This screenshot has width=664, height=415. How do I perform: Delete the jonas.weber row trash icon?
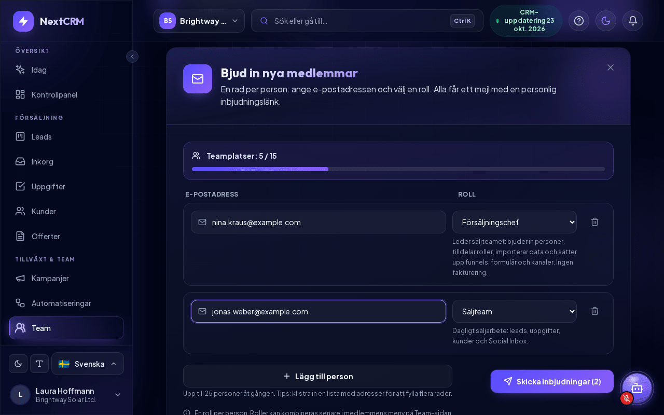pos(595,311)
